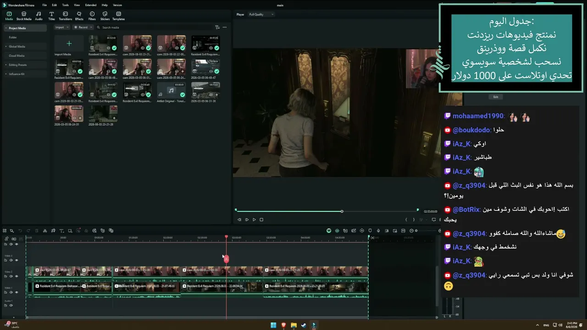Open File Explorer from the taskbar
587x330 pixels.
[x=293, y=325]
